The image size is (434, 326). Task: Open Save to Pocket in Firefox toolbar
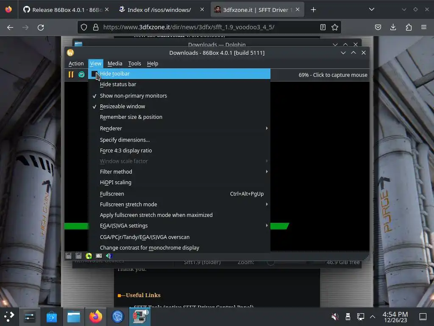point(378,27)
